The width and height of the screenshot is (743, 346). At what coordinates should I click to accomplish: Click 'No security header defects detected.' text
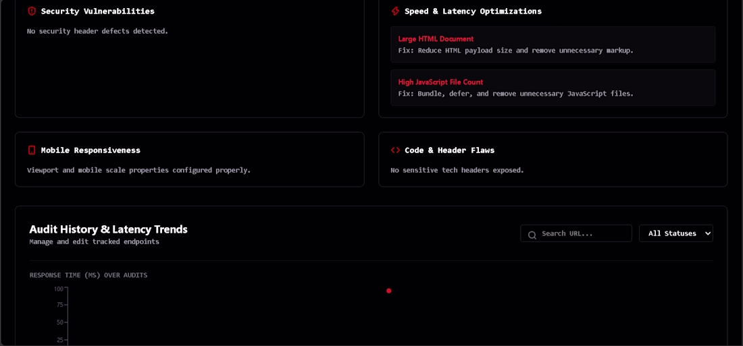98,31
